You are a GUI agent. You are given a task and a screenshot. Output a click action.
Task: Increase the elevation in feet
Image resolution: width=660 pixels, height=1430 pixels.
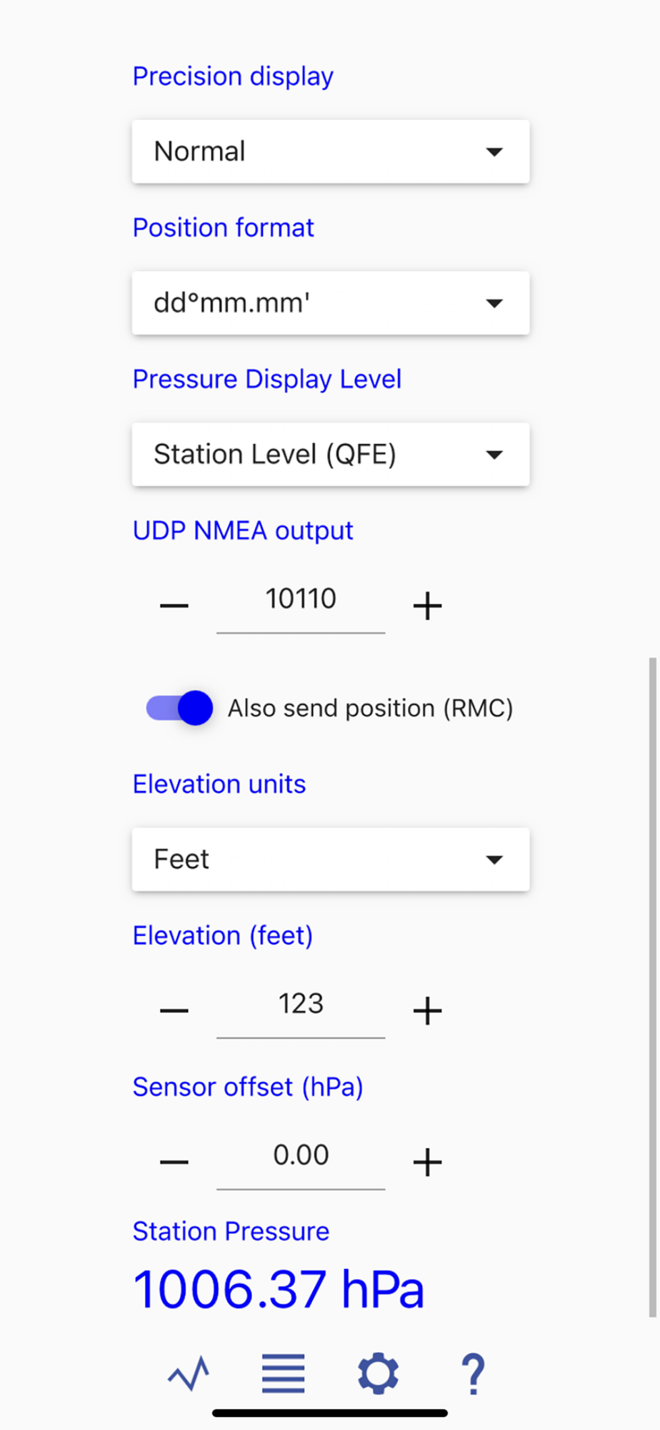coord(427,1011)
